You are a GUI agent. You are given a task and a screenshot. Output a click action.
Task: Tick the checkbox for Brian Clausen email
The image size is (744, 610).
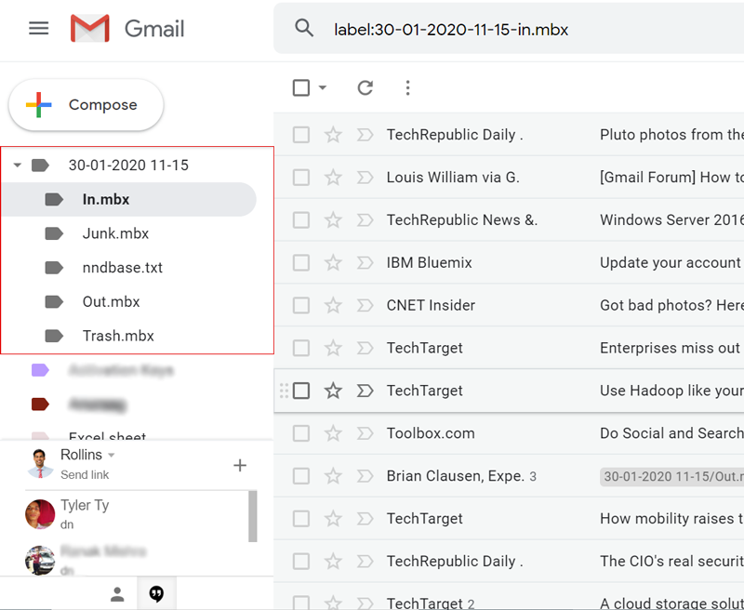pyautogui.click(x=301, y=476)
